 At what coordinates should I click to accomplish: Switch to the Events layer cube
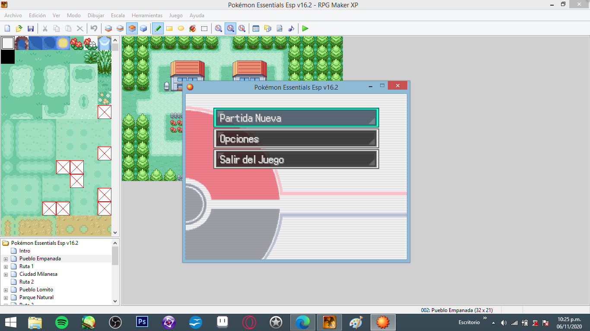click(x=143, y=28)
